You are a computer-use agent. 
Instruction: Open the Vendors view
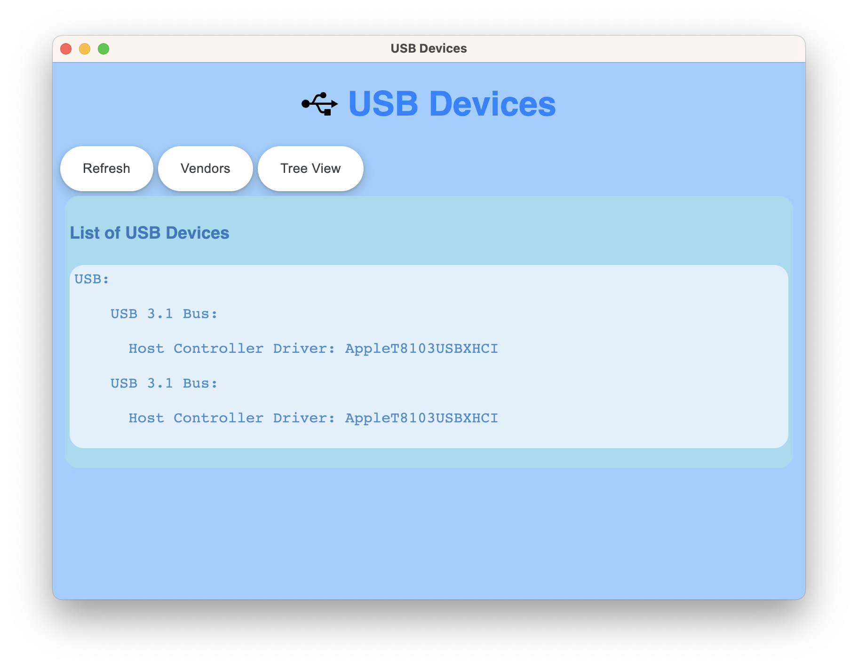pyautogui.click(x=206, y=168)
